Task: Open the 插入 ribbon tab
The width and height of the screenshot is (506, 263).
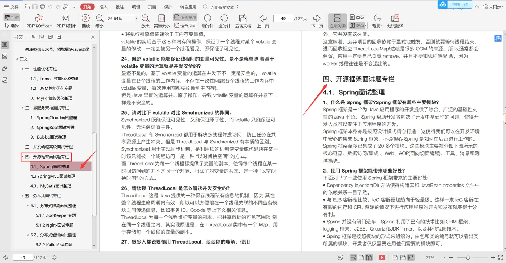Action: pyautogui.click(x=103, y=7)
